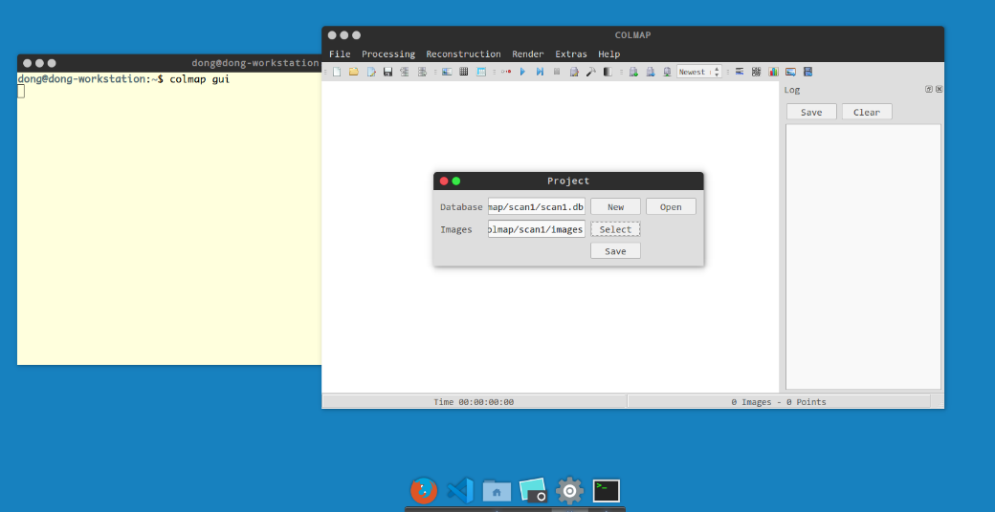Float the Log dock panel
The width and height of the screenshot is (995, 512).
pos(929,90)
